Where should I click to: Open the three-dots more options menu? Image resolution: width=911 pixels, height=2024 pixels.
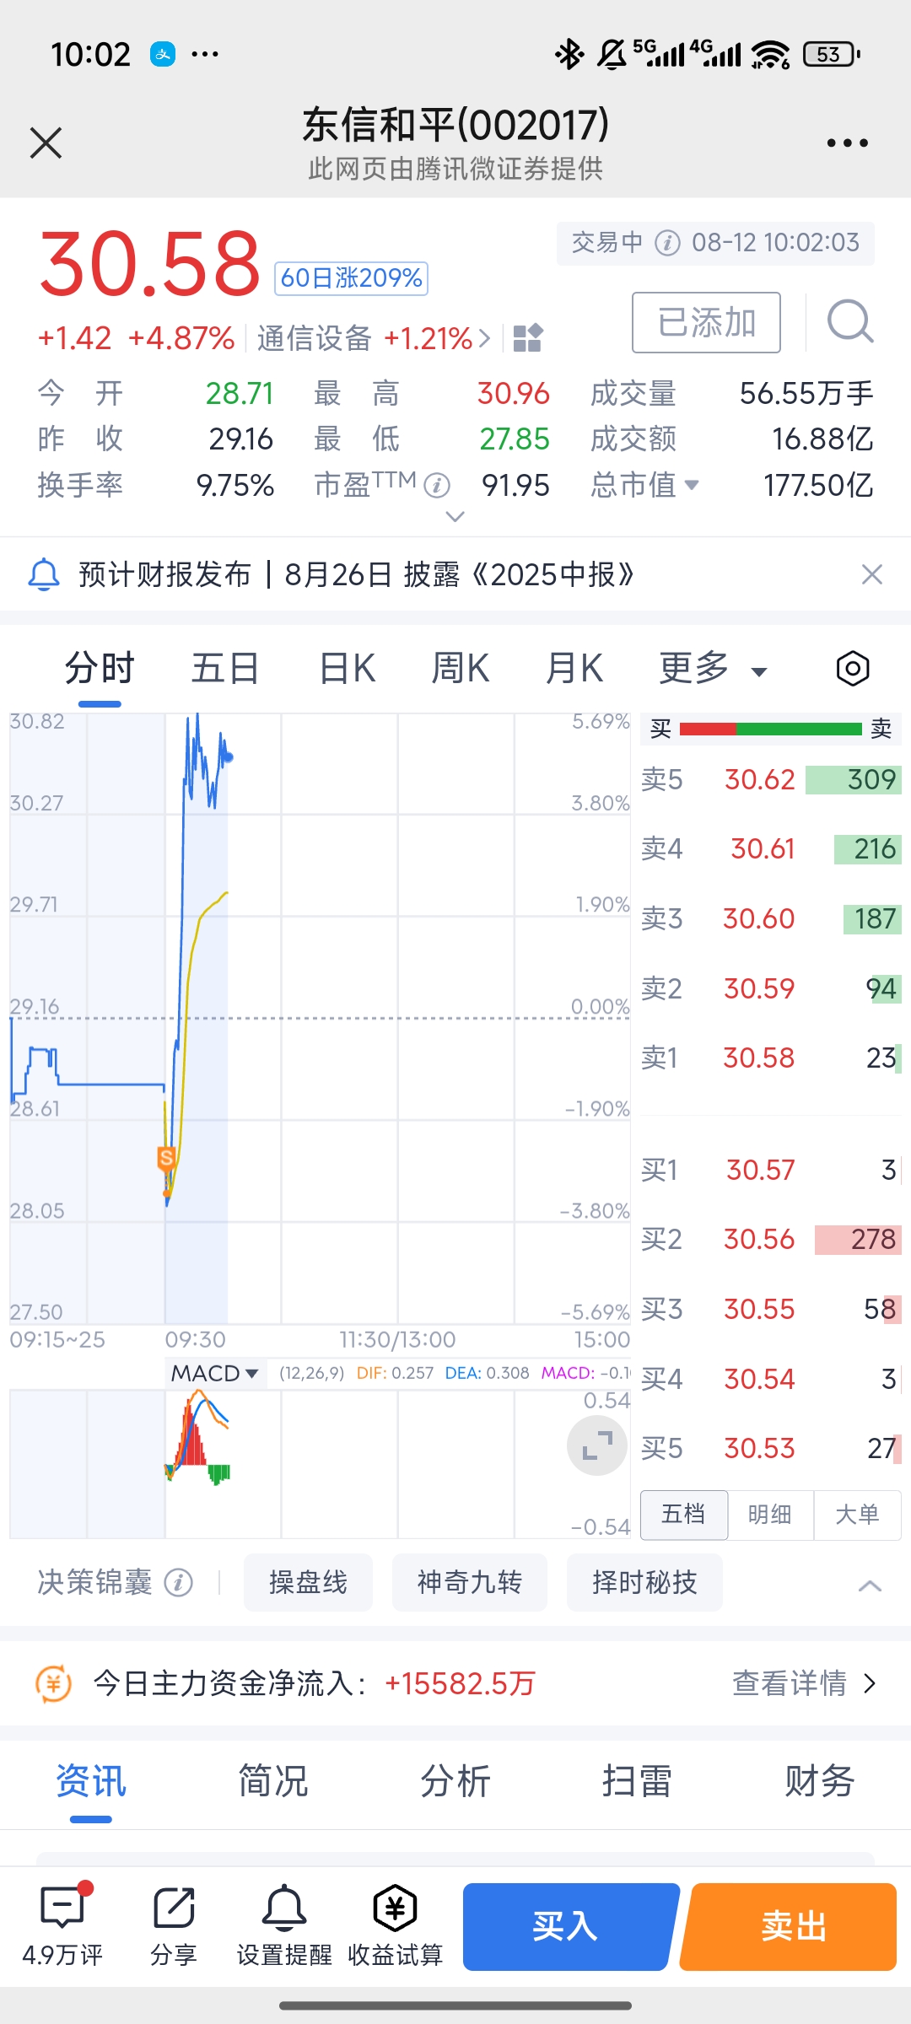click(x=847, y=143)
